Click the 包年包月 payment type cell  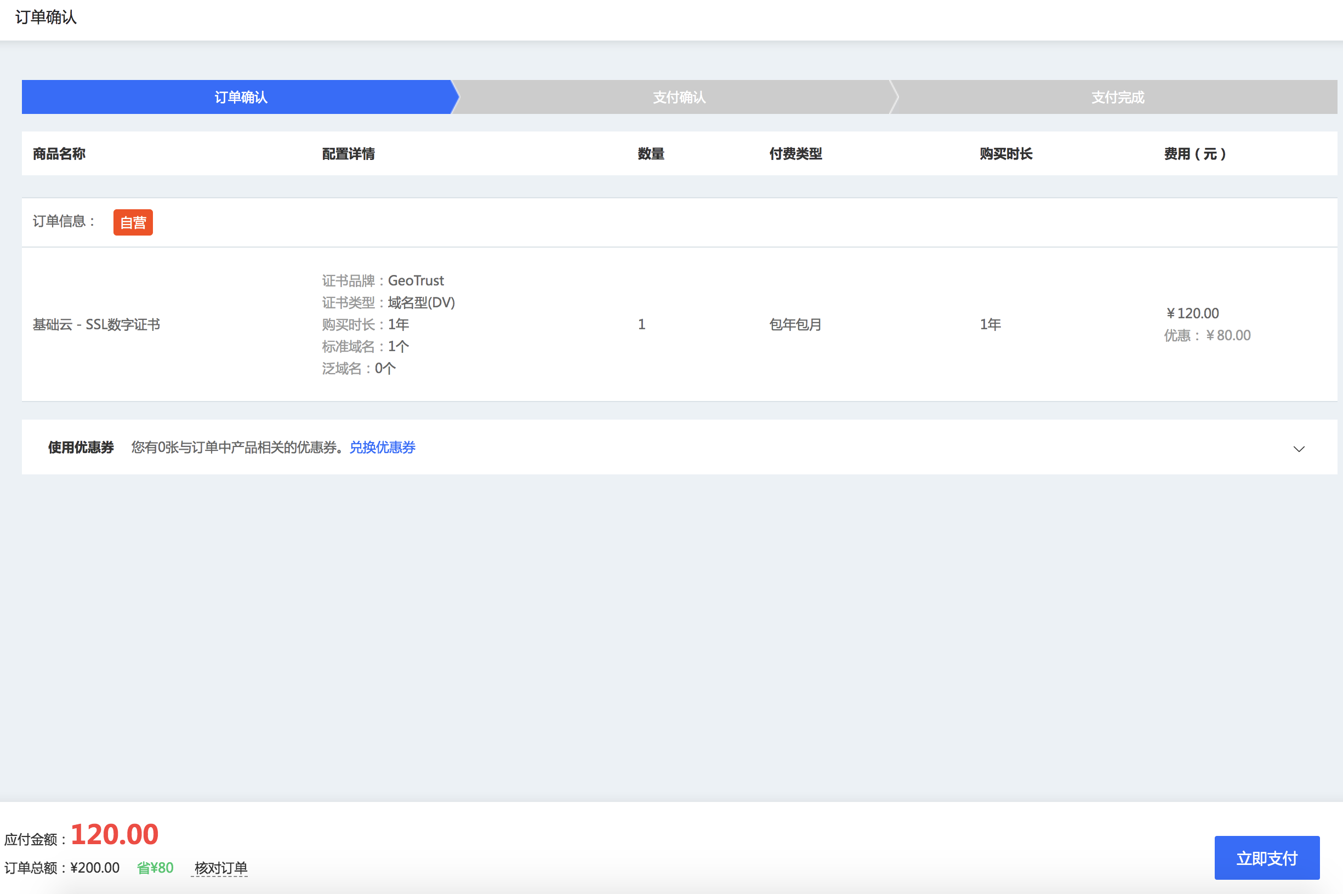(795, 324)
